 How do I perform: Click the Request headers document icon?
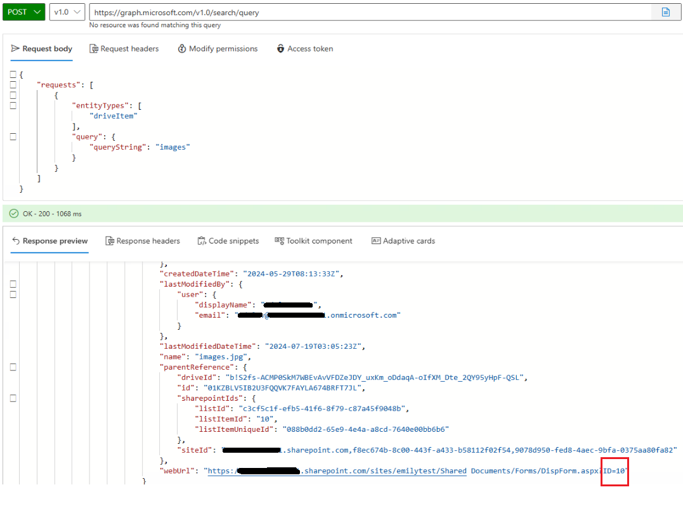[x=93, y=48]
